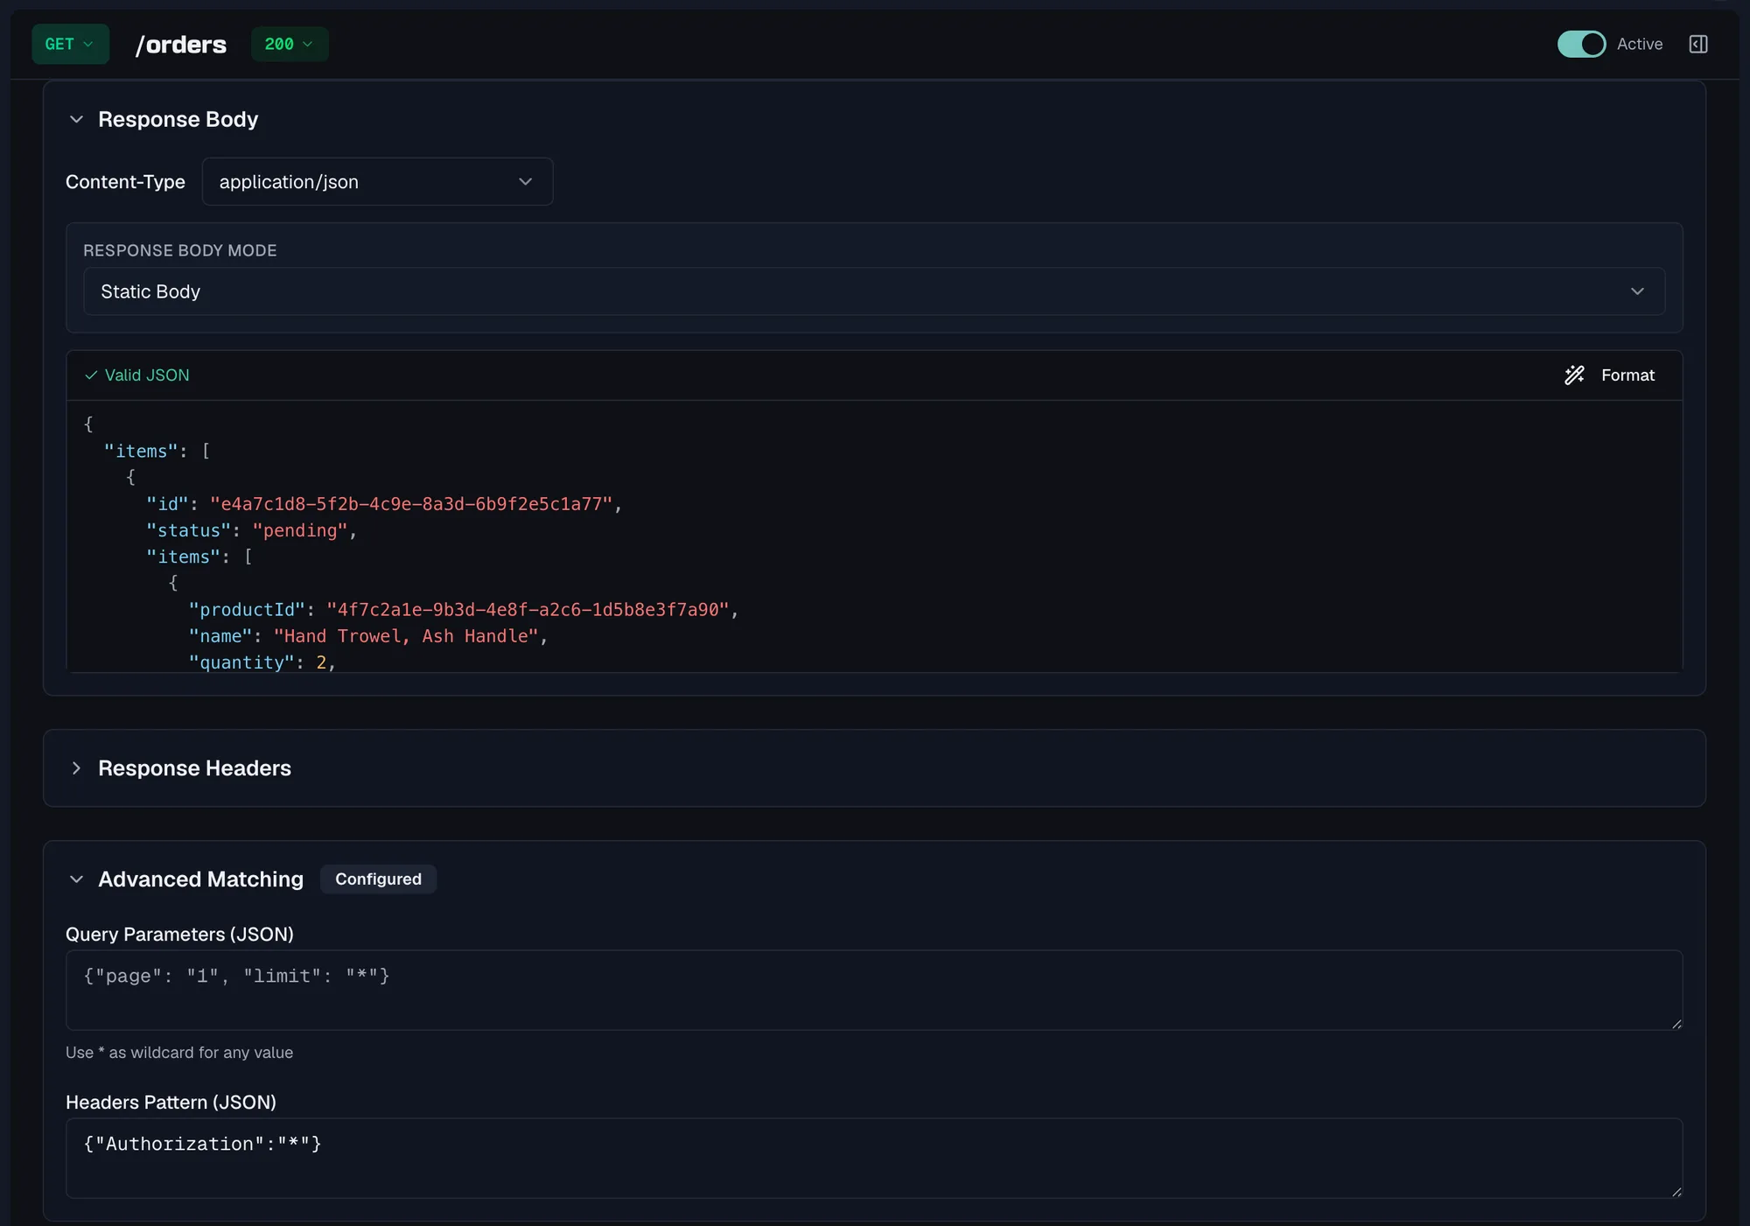Click the Valid JSON status label
1750x1226 pixels.
coord(147,375)
